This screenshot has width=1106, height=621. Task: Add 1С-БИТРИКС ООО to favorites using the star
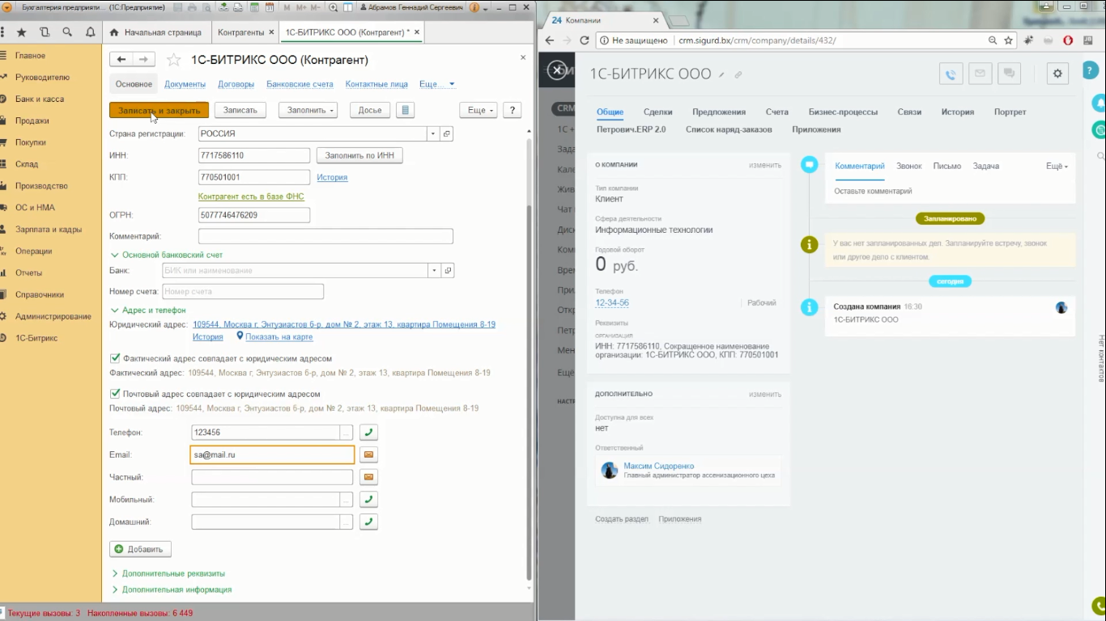tap(173, 60)
